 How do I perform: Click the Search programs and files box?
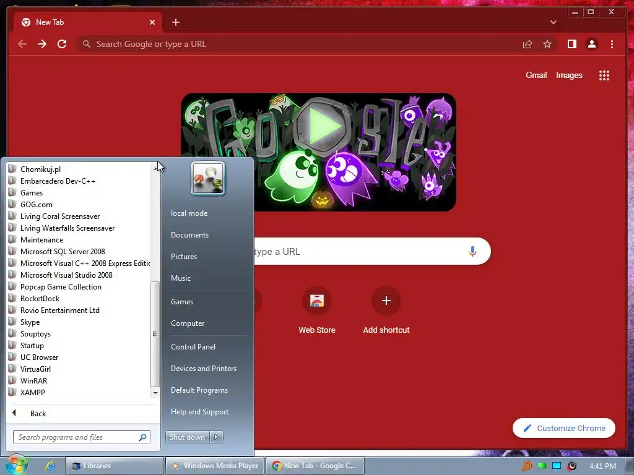[82, 437]
